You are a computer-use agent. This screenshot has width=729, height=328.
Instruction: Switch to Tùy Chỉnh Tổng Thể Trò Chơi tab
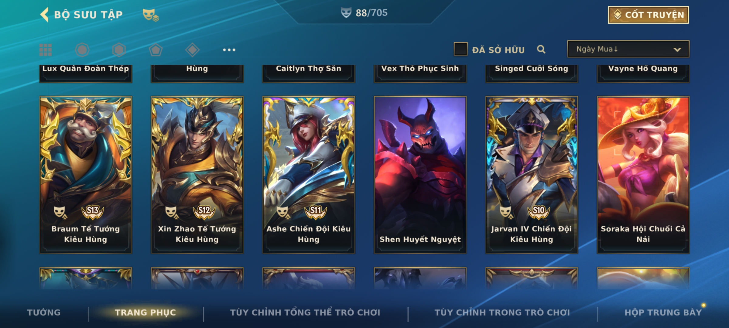305,313
